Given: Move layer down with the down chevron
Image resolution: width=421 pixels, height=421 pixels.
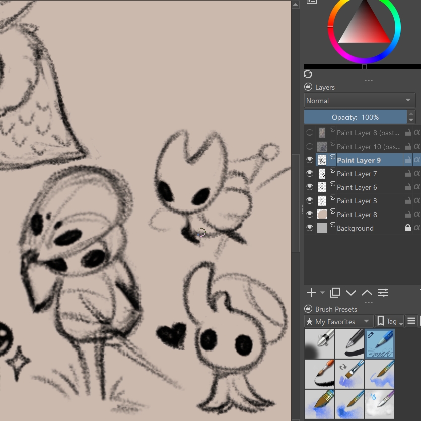Looking at the screenshot, I should 351,293.
